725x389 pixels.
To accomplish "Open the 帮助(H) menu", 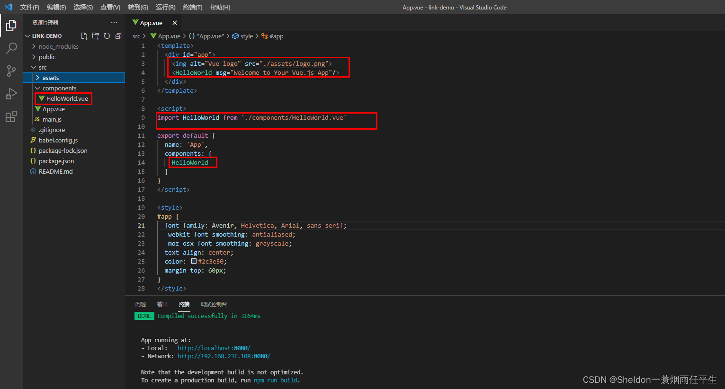I will point(220,7).
